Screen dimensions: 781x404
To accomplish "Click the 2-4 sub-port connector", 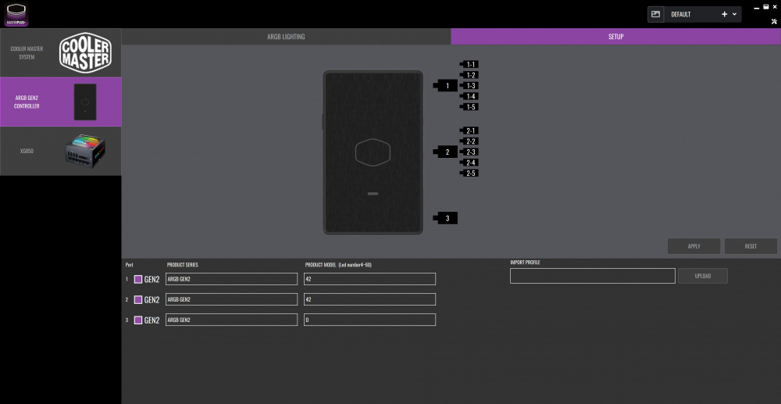I will coord(469,163).
